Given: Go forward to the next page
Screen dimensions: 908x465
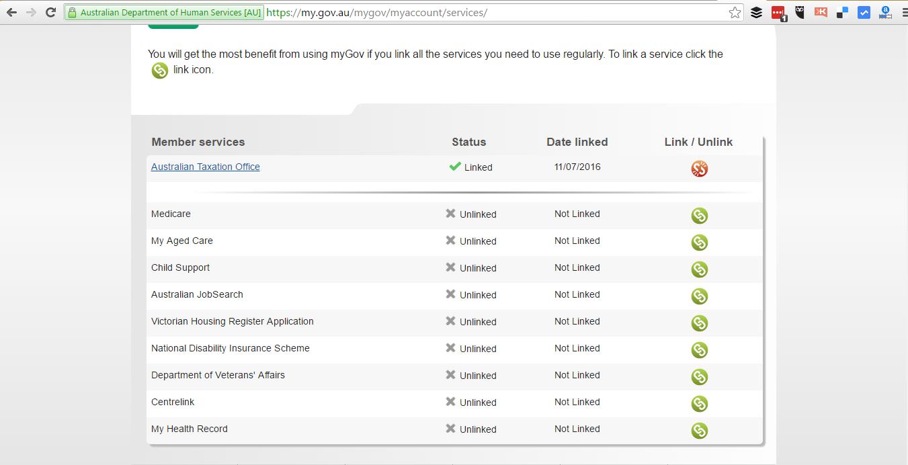Looking at the screenshot, I should click(x=31, y=12).
